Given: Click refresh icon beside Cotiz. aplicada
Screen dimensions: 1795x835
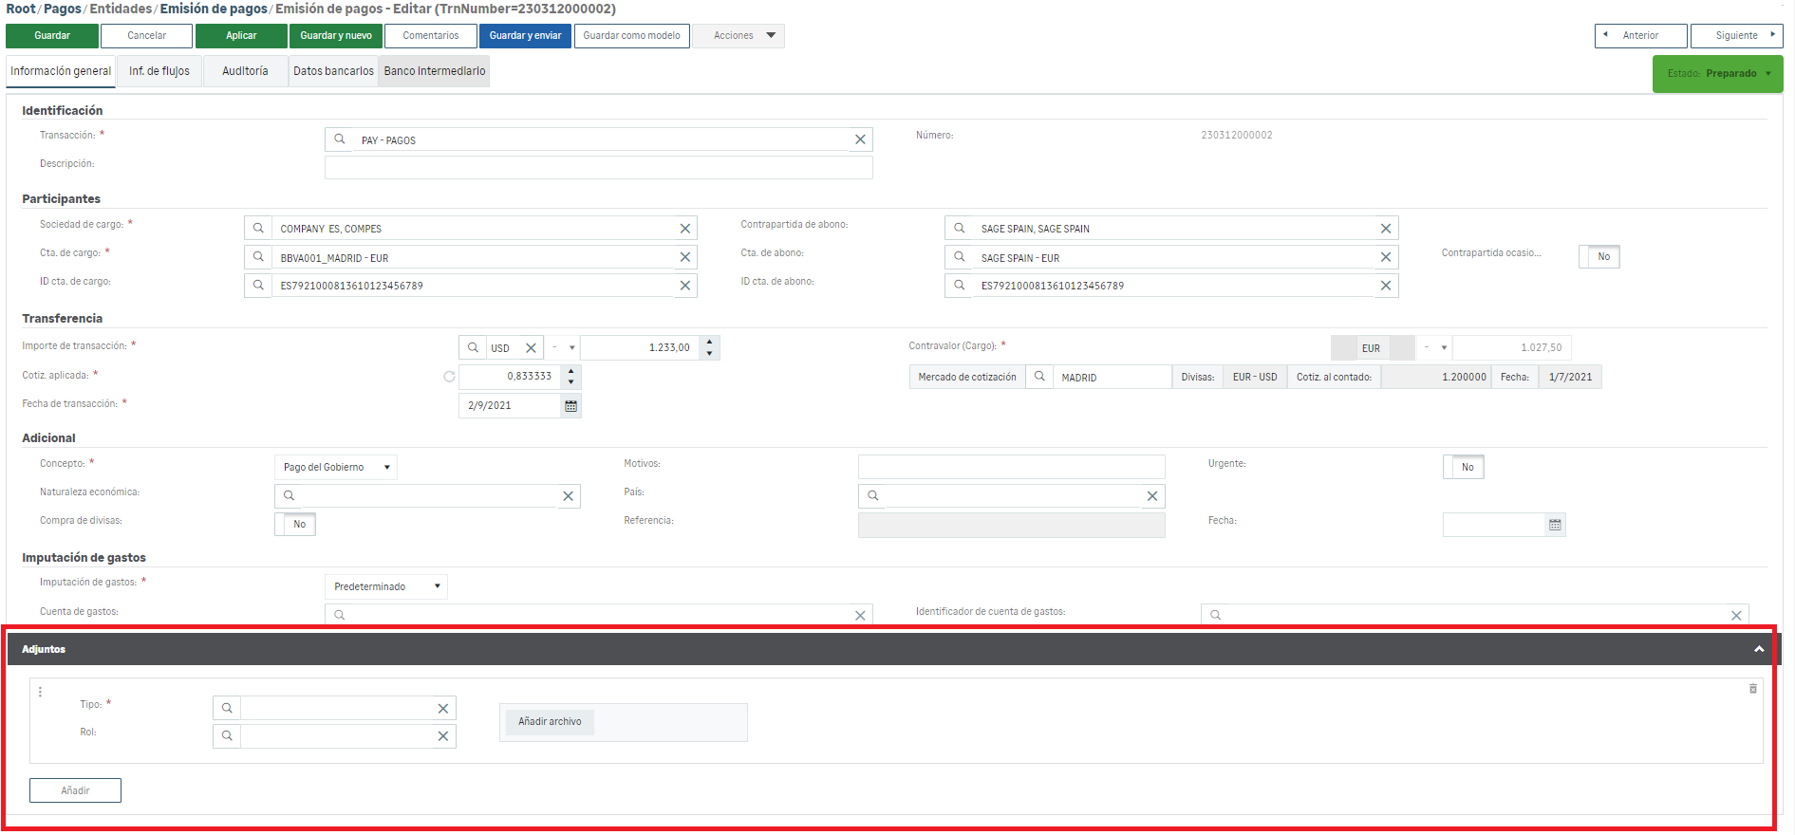Looking at the screenshot, I should click(449, 377).
